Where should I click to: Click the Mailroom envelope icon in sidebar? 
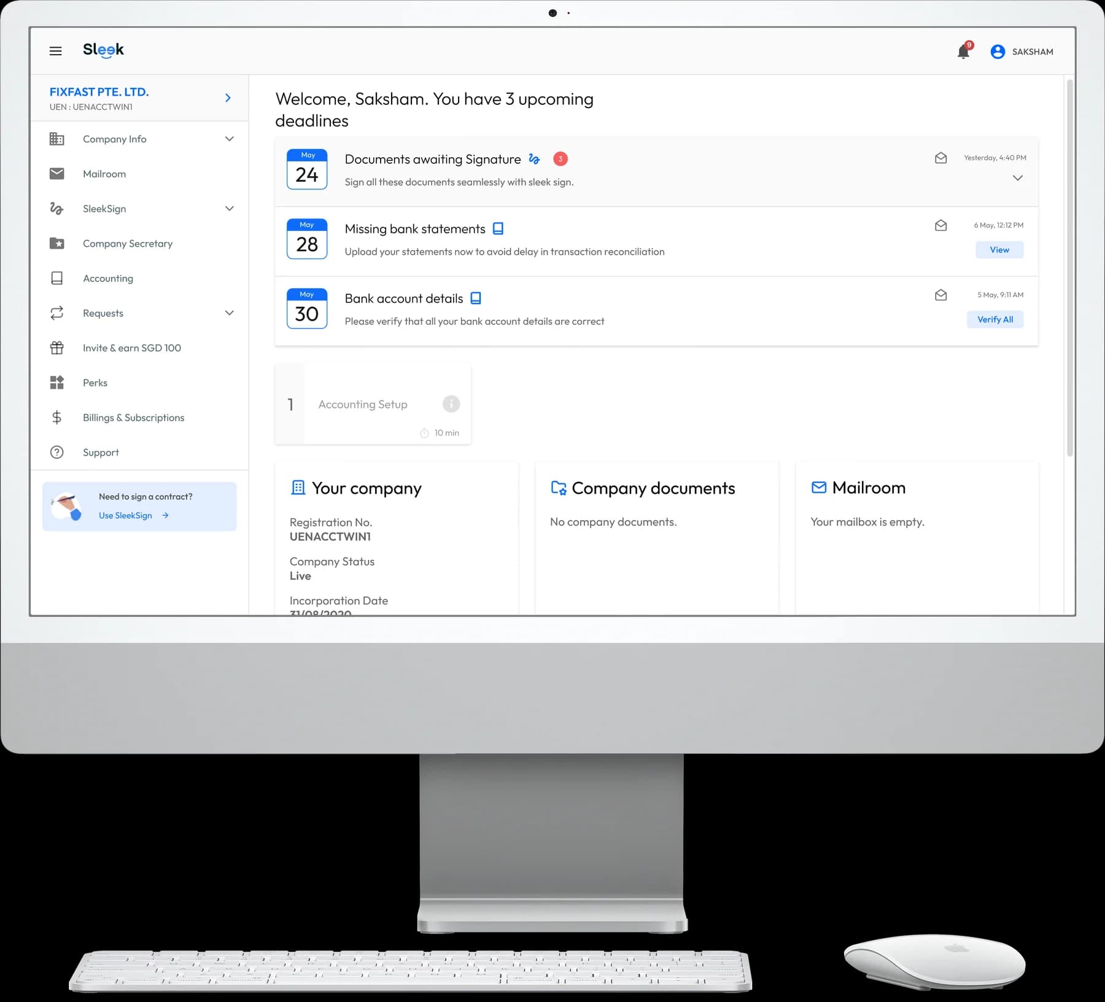click(56, 174)
